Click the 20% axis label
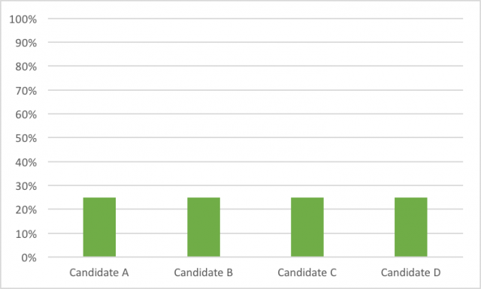 pyautogui.click(x=26, y=210)
